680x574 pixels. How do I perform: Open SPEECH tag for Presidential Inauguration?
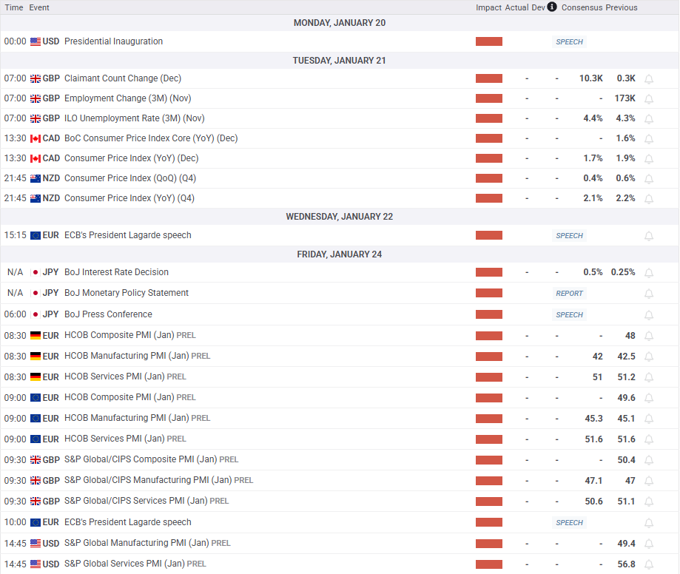pos(569,42)
